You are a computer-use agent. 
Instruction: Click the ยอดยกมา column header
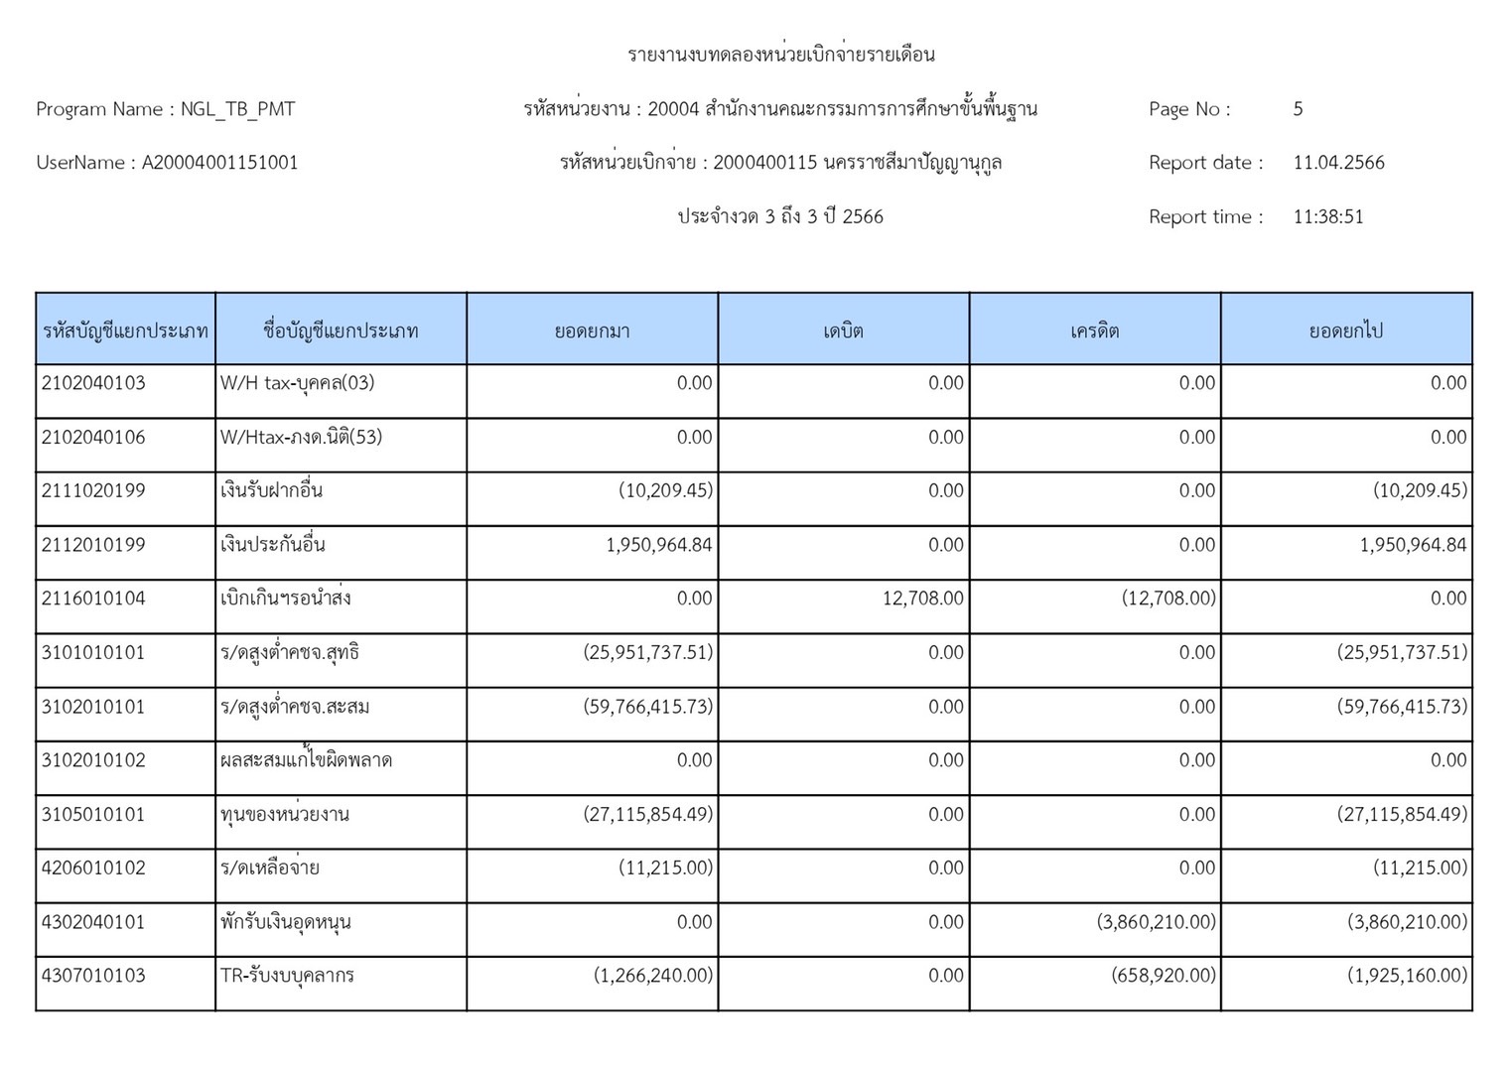pyautogui.click(x=592, y=331)
